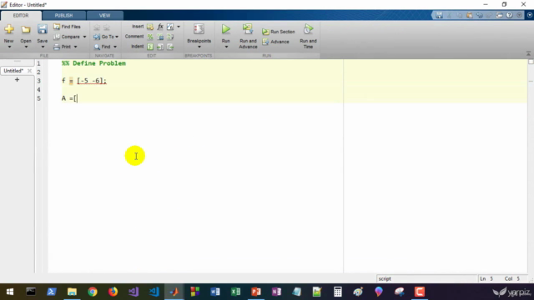
Task: Expand the Print dropdown arrow
Action: click(75, 47)
